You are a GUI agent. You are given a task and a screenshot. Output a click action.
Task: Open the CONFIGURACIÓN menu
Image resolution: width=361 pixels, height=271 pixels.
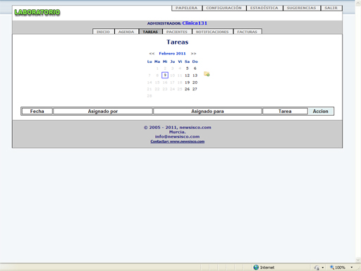[x=224, y=8]
